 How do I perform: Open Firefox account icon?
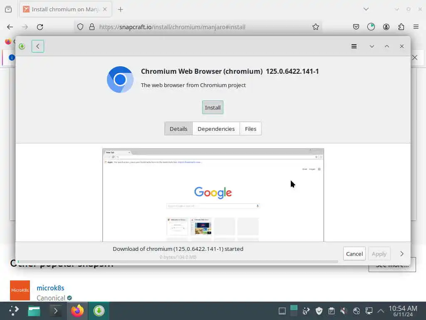pos(386,27)
